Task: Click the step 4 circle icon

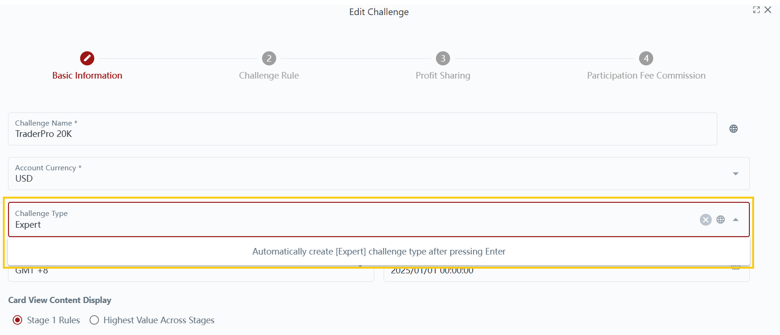Action: pos(646,58)
